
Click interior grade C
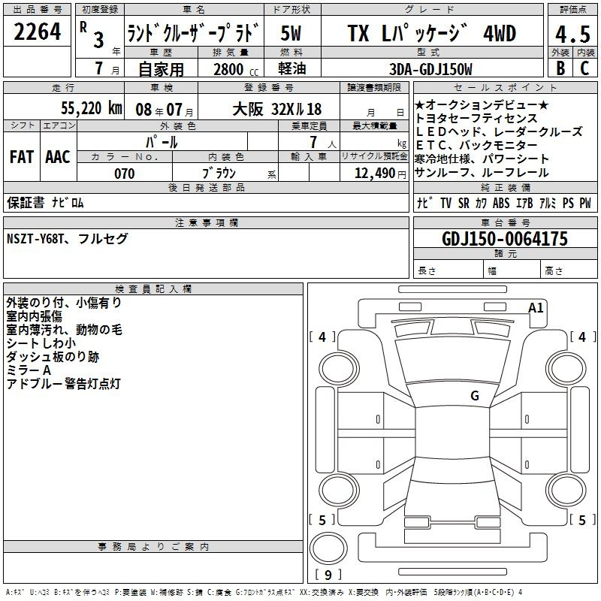584,68
